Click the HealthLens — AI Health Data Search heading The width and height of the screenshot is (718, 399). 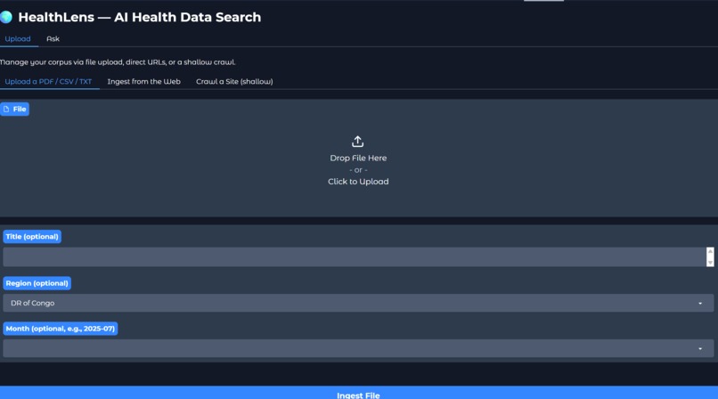coord(140,17)
